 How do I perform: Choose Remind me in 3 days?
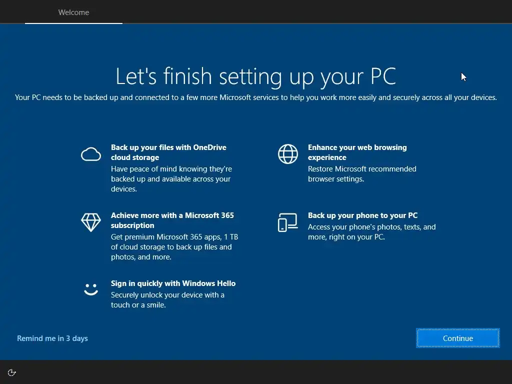(x=52, y=338)
